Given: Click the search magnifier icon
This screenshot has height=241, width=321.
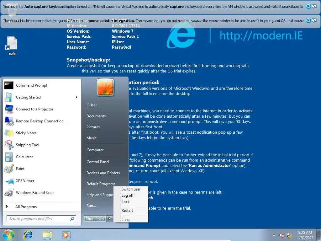Looking at the screenshot, I should pos(72,219).
